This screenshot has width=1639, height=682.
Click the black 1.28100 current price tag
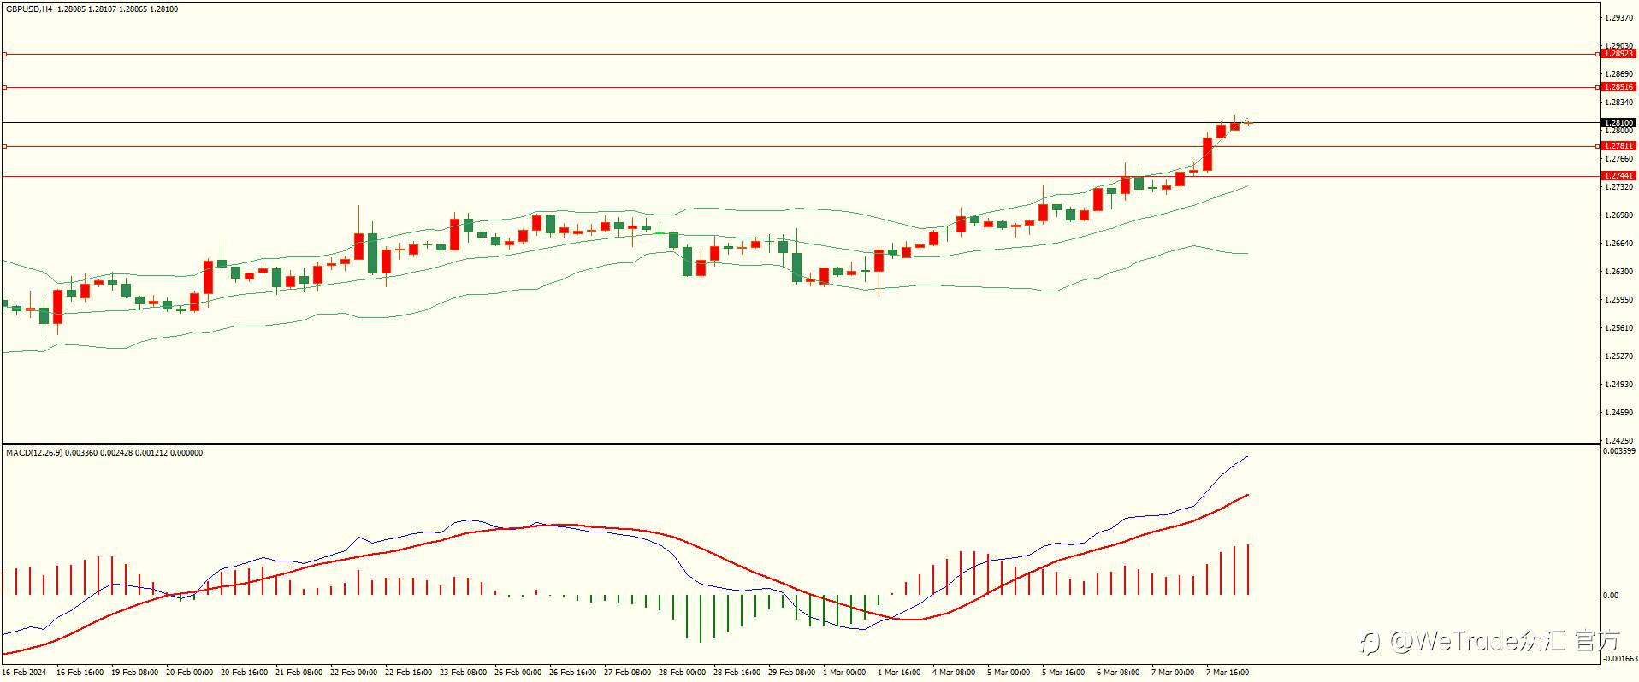(x=1618, y=123)
